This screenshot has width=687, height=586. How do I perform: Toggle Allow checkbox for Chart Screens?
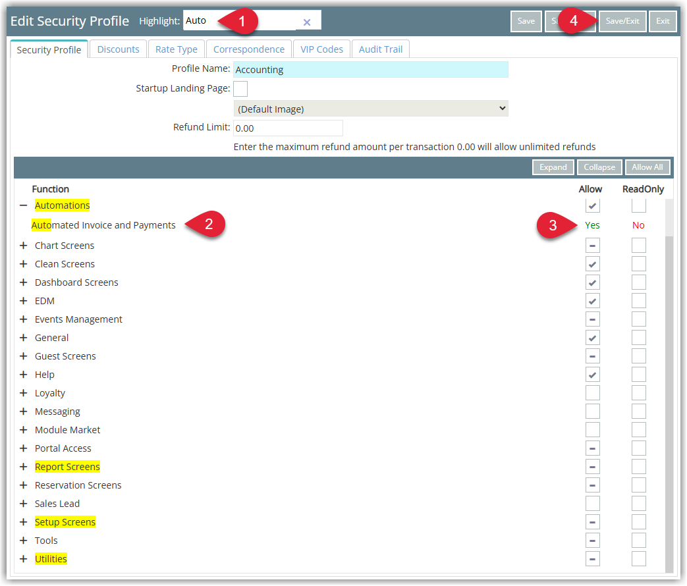pos(592,246)
